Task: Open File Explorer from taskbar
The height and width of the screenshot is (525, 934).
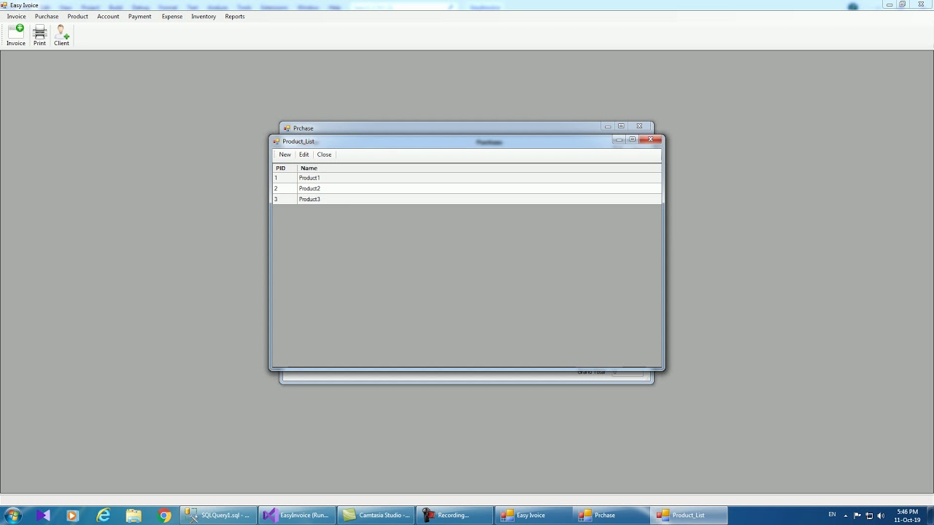Action: click(x=134, y=516)
